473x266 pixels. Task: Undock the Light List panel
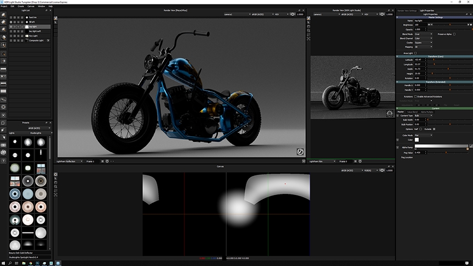coord(46,10)
